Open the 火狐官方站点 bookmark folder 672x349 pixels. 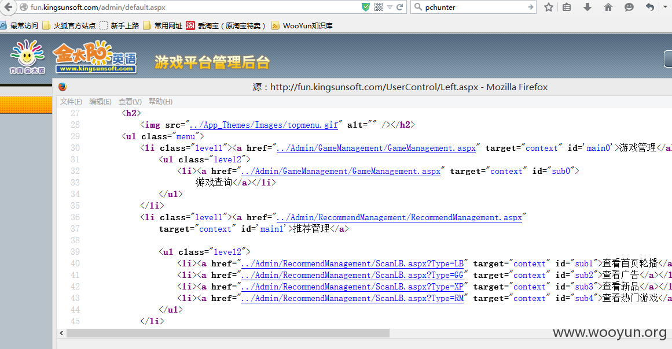click(x=69, y=25)
